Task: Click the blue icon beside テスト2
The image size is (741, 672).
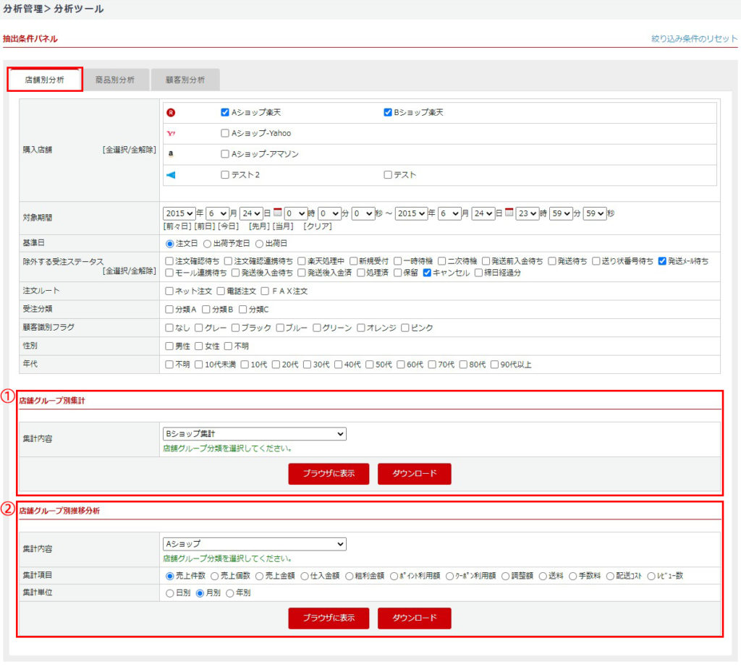Action: 171,175
